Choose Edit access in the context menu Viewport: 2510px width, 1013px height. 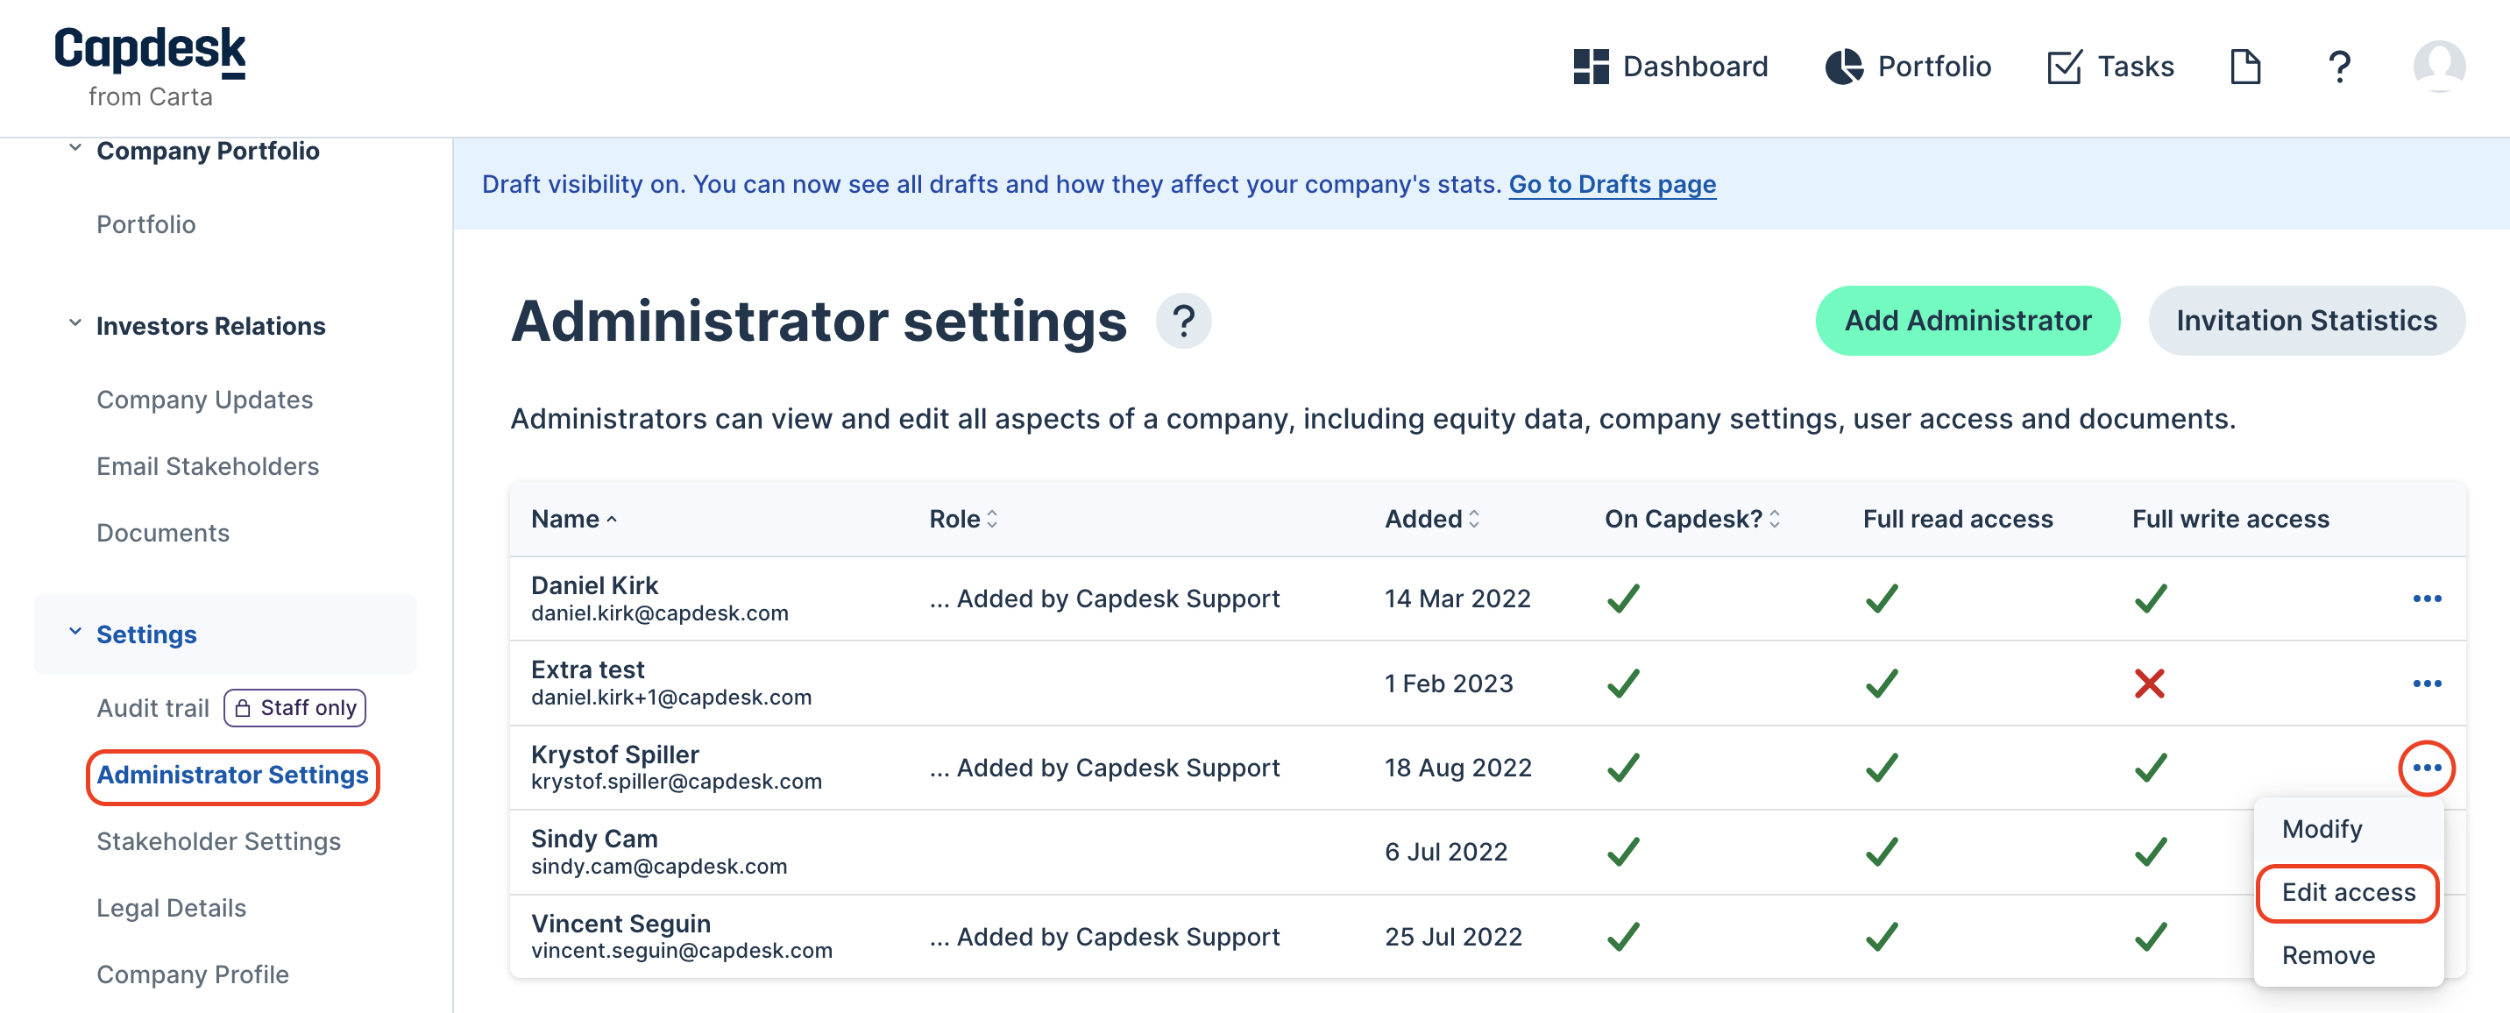(x=2348, y=892)
